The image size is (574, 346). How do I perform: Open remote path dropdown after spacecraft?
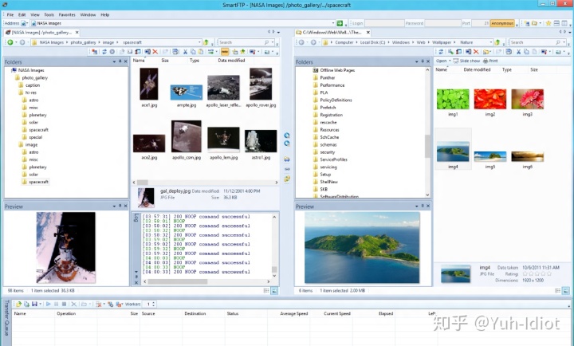(199, 42)
